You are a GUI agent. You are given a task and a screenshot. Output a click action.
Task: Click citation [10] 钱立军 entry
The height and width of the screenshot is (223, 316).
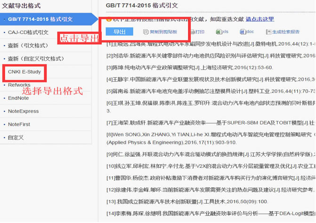coord(211,166)
